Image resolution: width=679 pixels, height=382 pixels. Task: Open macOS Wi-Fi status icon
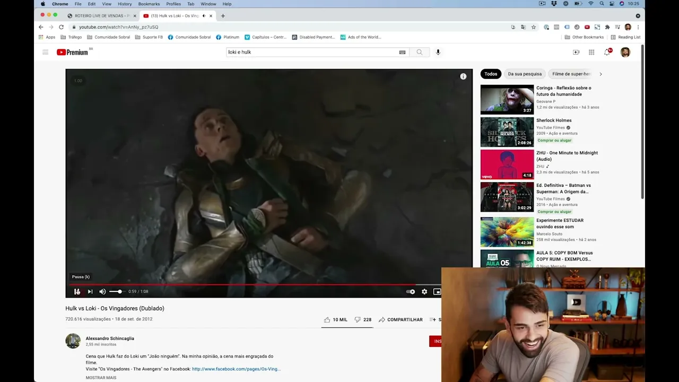coord(591,4)
